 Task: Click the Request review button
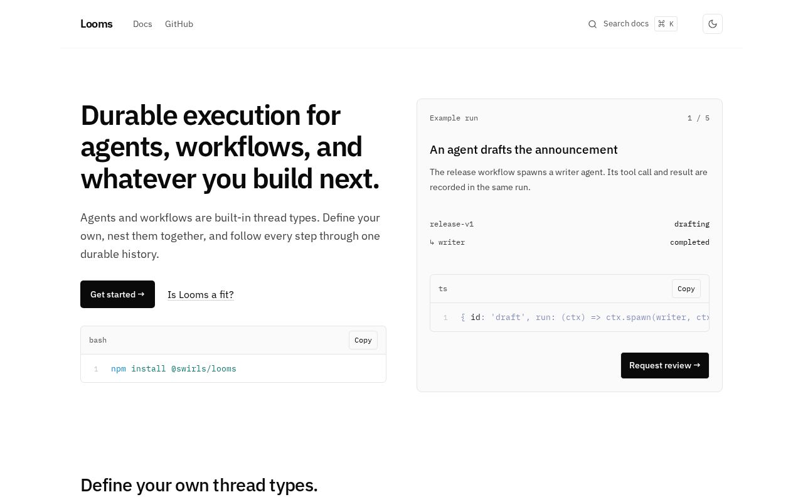[665, 365]
